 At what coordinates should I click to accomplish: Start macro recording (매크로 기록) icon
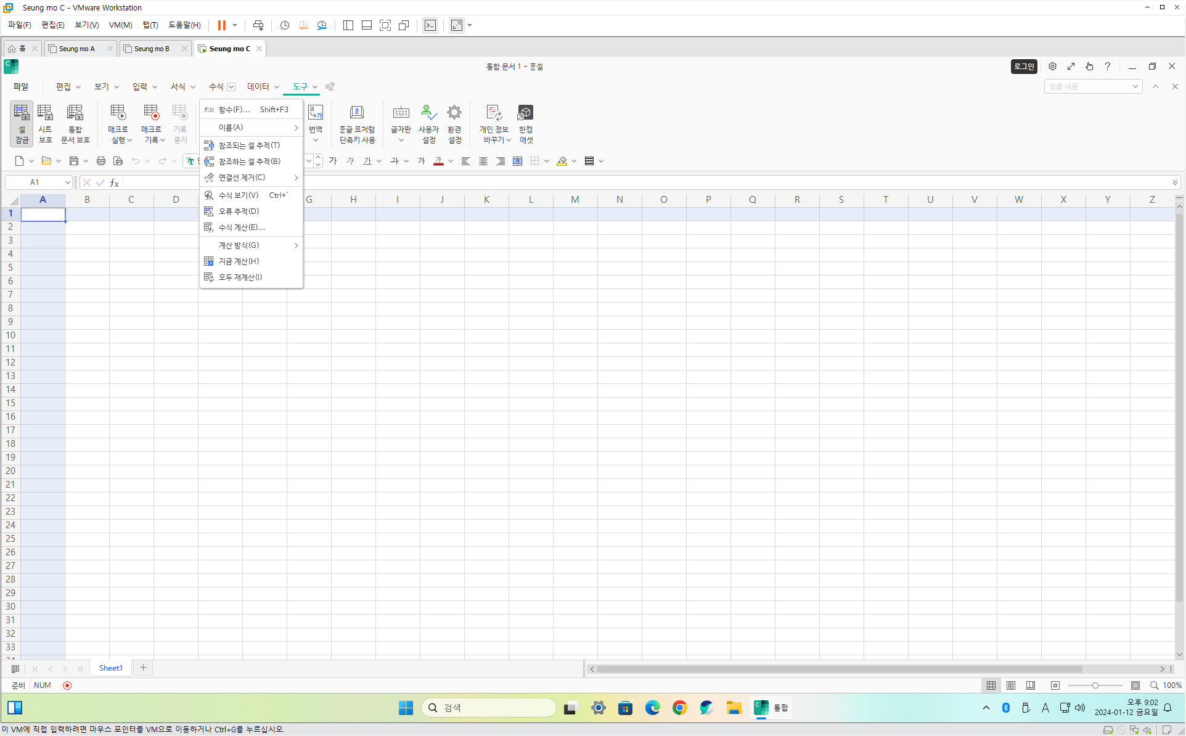[x=151, y=124]
